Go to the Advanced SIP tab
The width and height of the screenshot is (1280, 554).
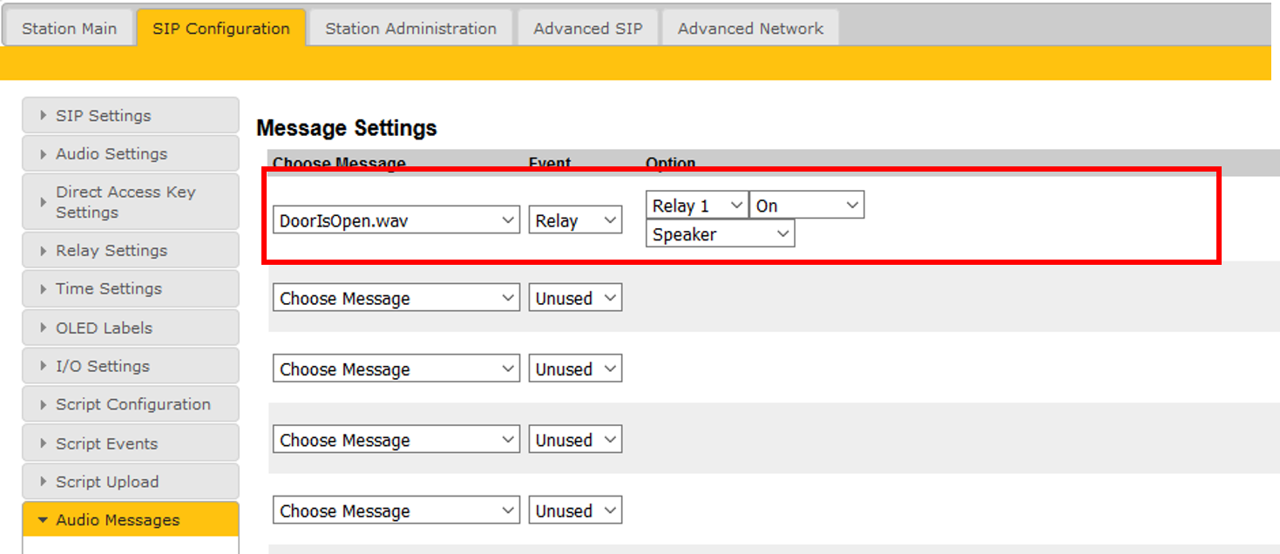pyautogui.click(x=588, y=28)
